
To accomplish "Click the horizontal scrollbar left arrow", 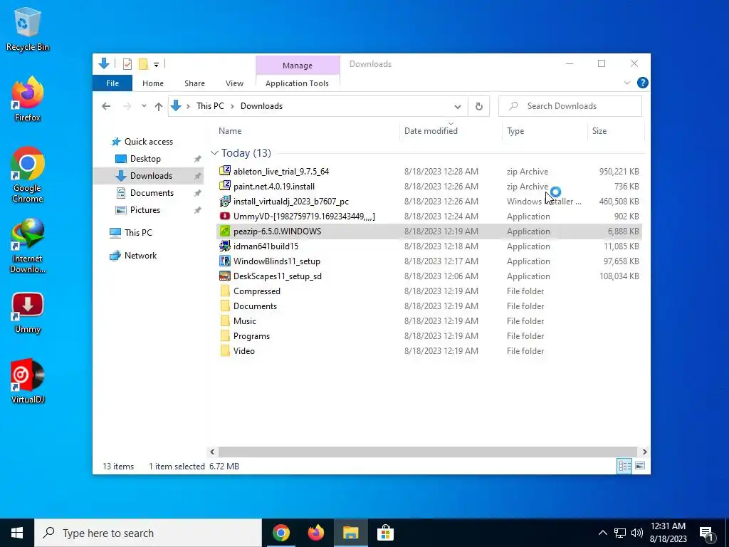I will point(212,452).
